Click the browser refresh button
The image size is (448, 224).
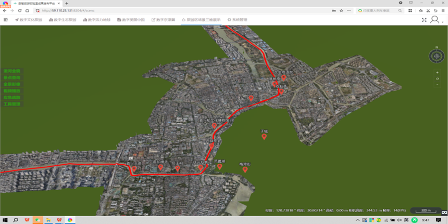pos(20,10)
